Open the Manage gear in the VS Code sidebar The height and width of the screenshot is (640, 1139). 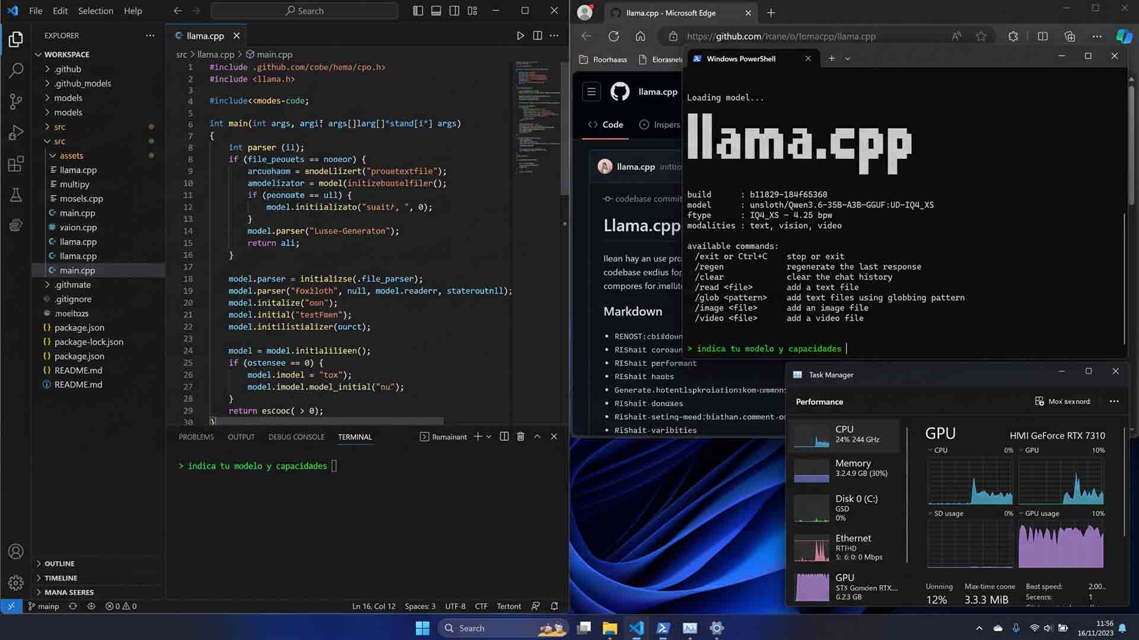pyautogui.click(x=16, y=583)
